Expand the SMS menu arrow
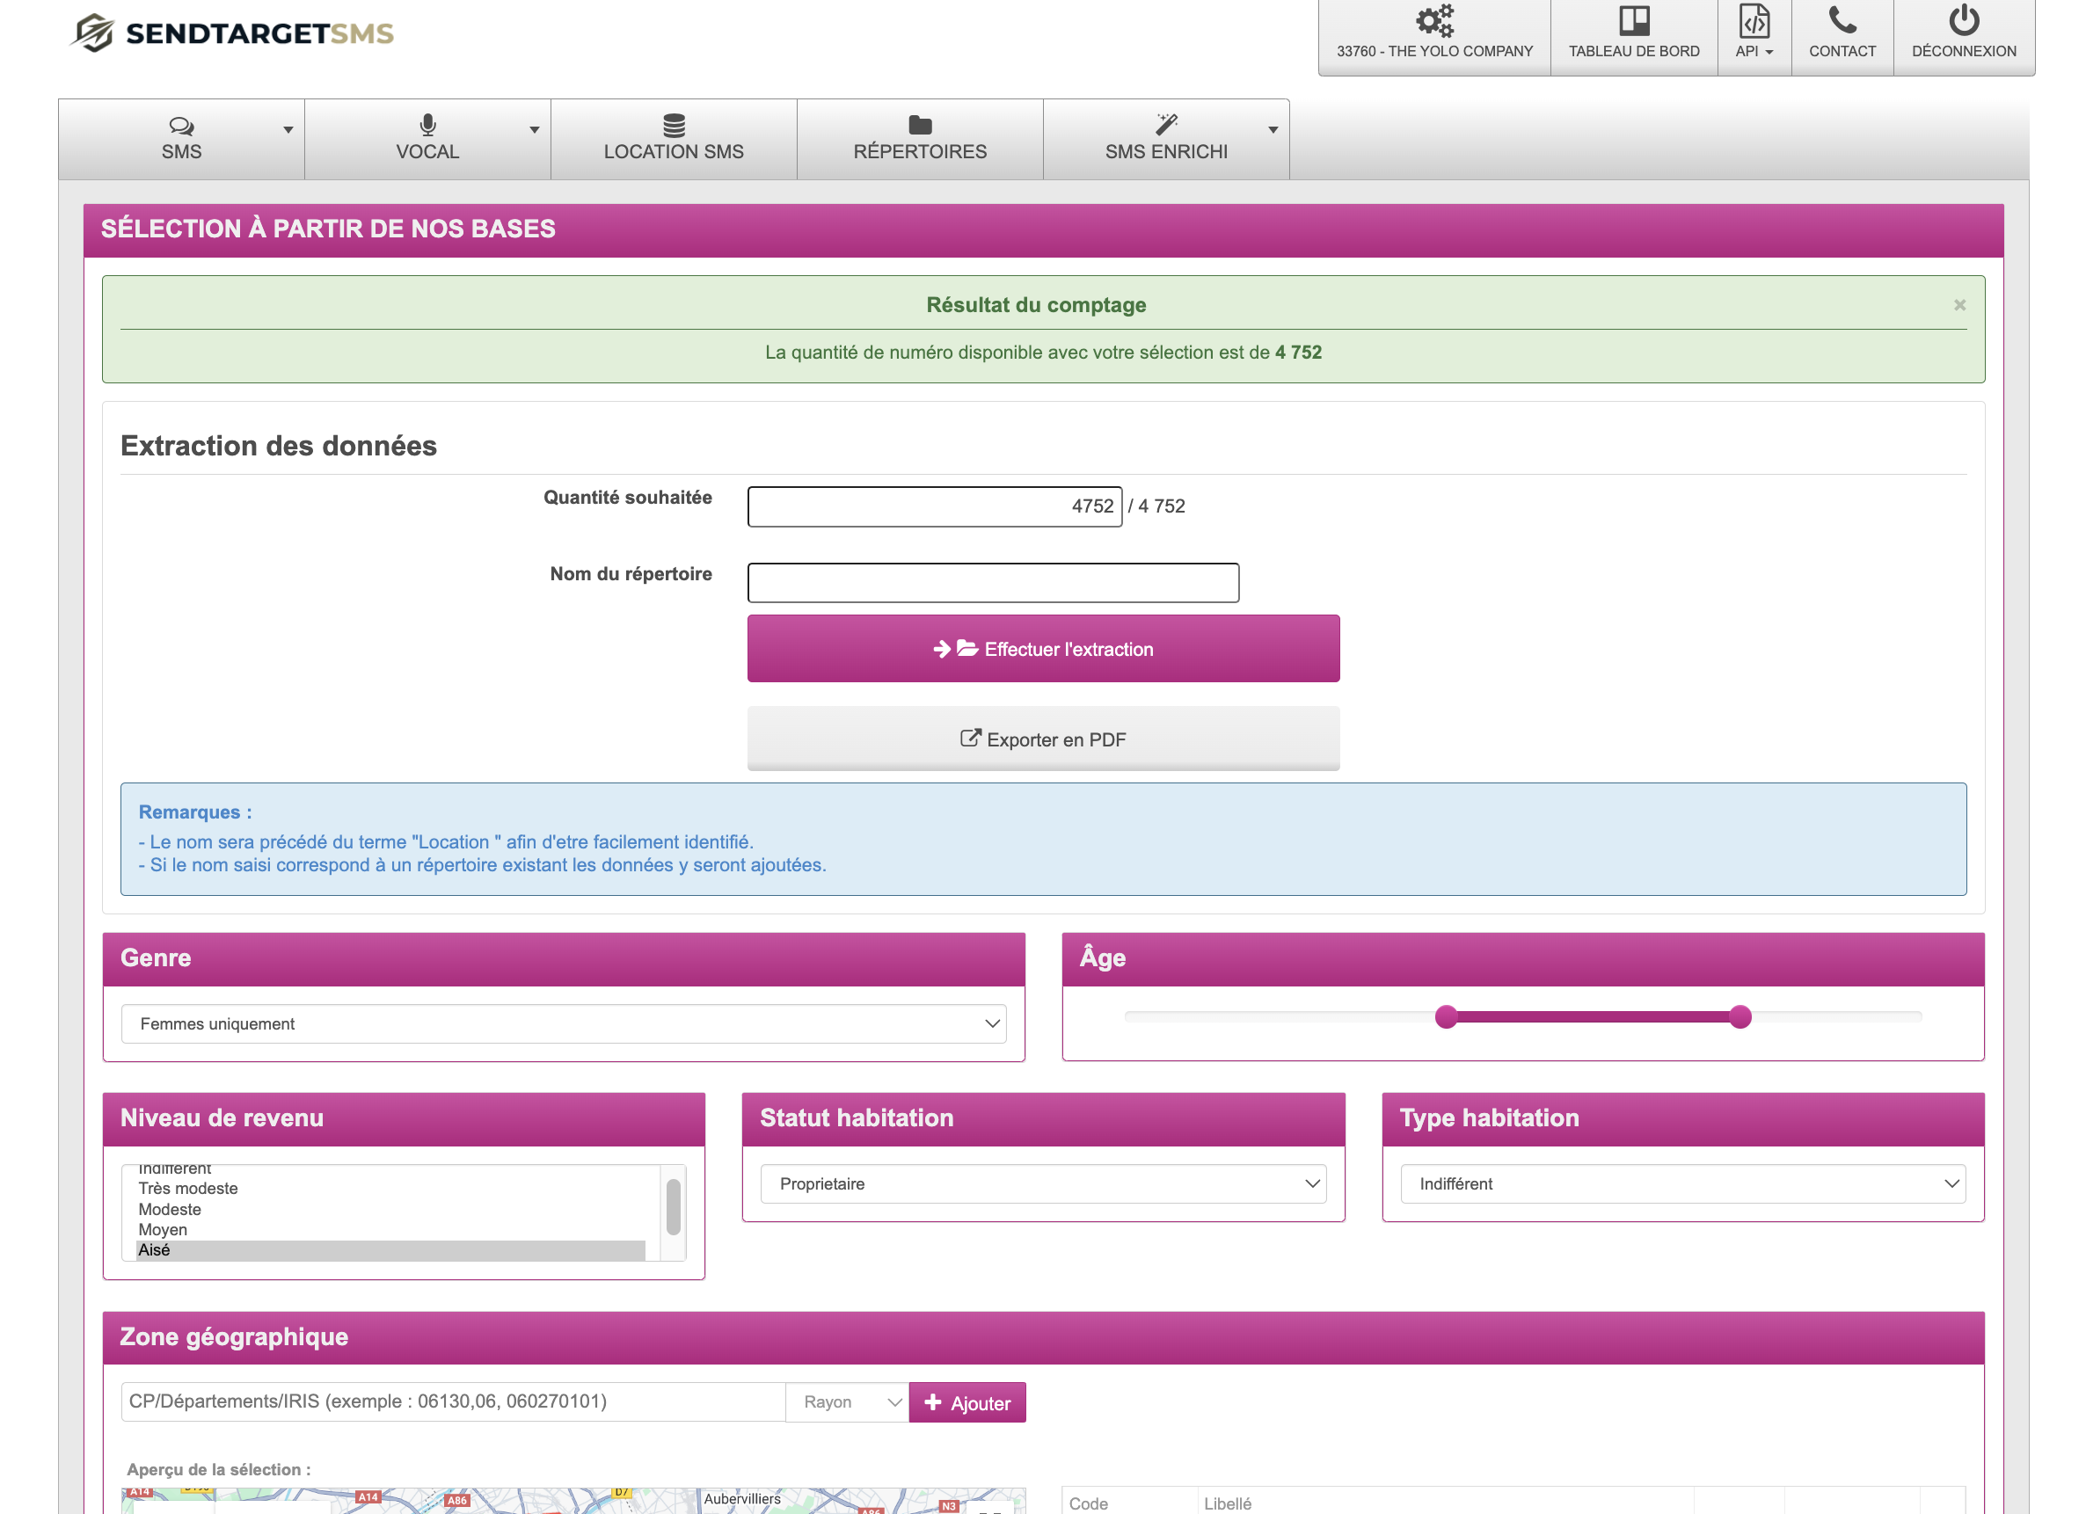Image resolution: width=2086 pixels, height=1514 pixels. coord(288,131)
